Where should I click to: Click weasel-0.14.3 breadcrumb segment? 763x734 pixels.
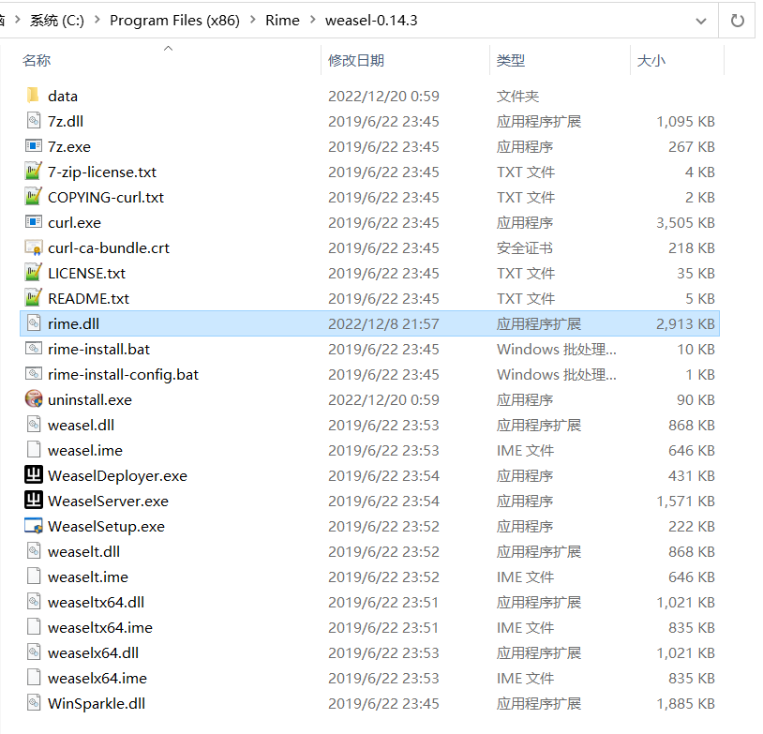pos(371,21)
